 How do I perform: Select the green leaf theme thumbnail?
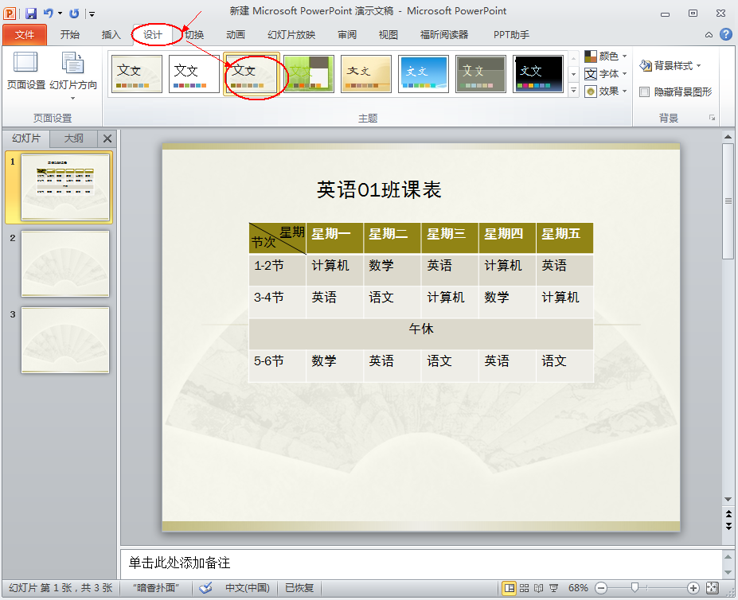click(309, 74)
